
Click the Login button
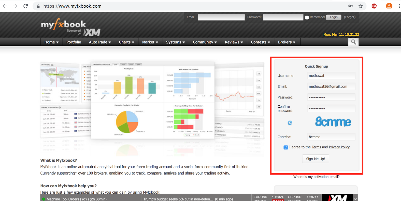[334, 17]
